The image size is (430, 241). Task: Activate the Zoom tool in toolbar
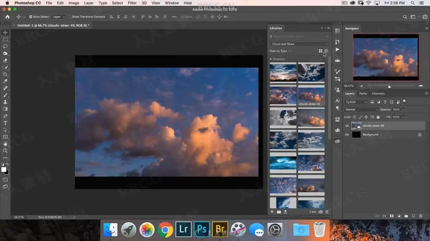(x=5, y=151)
